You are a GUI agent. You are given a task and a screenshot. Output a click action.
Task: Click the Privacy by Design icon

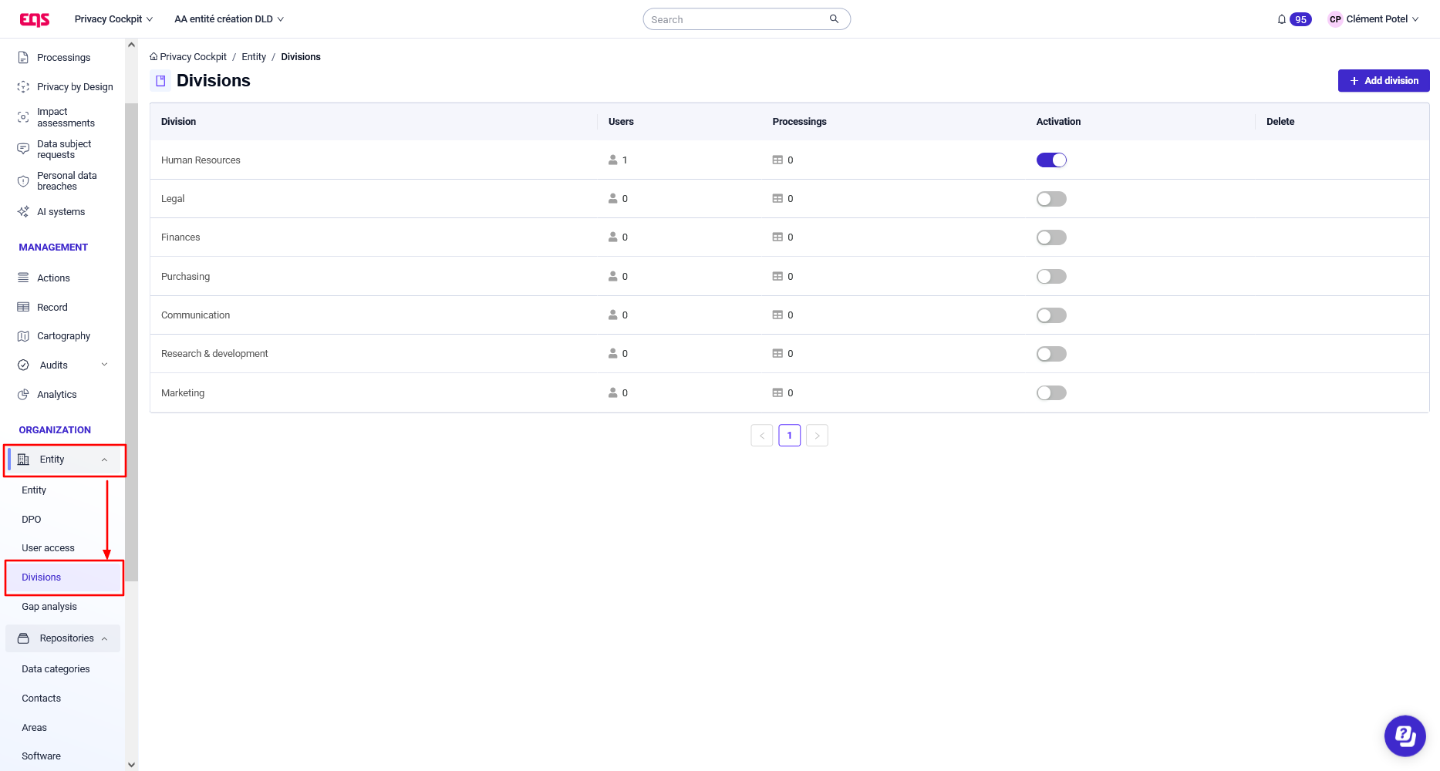click(x=23, y=87)
